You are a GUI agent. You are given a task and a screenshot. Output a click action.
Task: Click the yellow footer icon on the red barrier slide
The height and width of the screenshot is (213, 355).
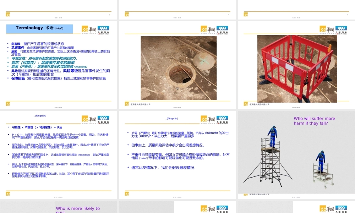[x=246, y=104]
